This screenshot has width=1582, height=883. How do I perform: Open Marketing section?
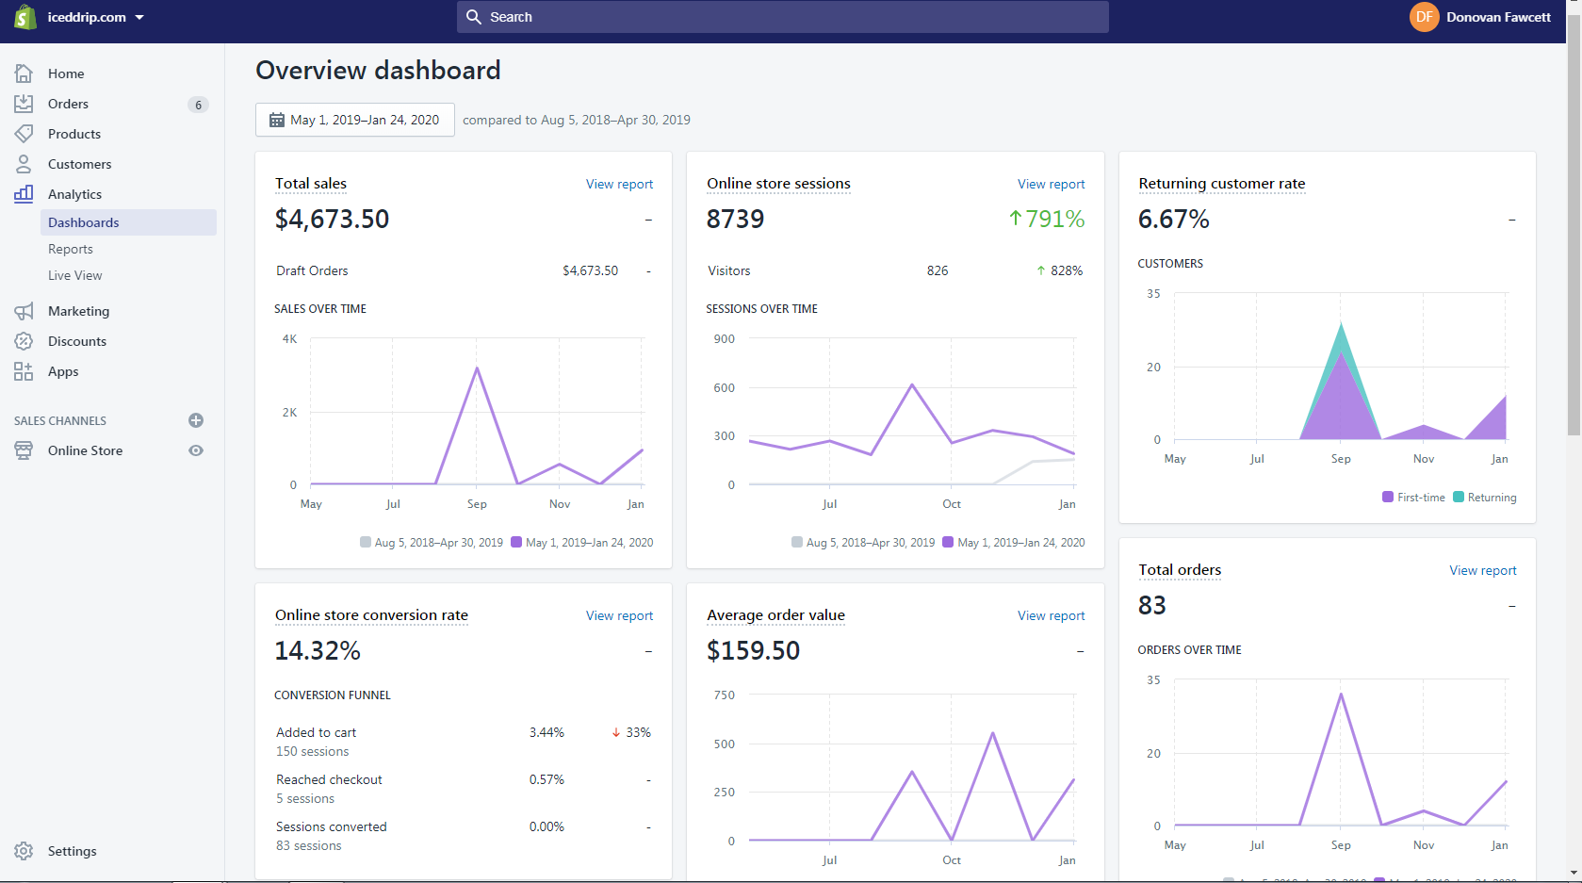[78, 311]
